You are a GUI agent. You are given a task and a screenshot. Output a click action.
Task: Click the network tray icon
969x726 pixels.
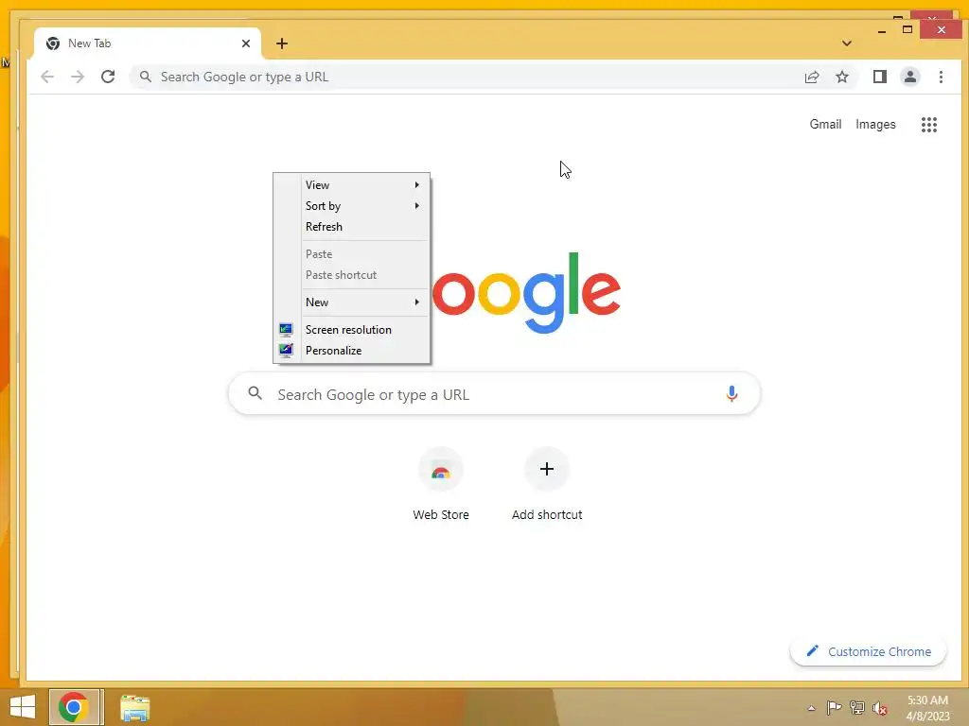[x=857, y=708]
